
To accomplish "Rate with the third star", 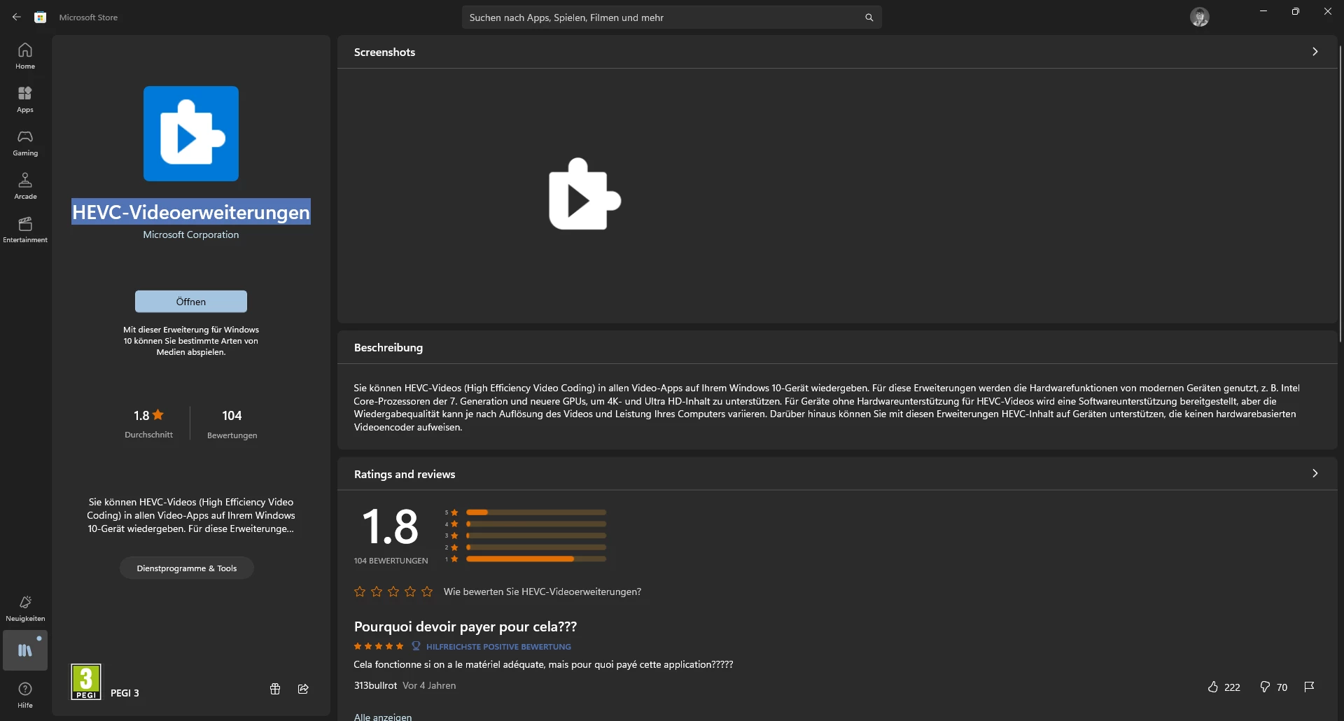I will click(393, 591).
